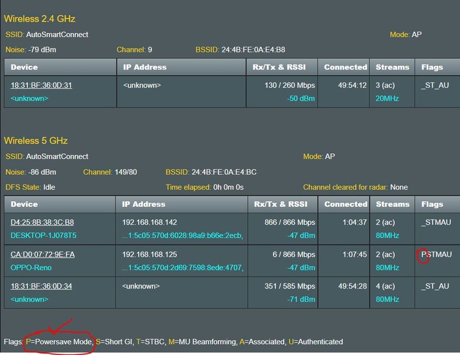Click the IP address 192.168.168.125

point(149,255)
